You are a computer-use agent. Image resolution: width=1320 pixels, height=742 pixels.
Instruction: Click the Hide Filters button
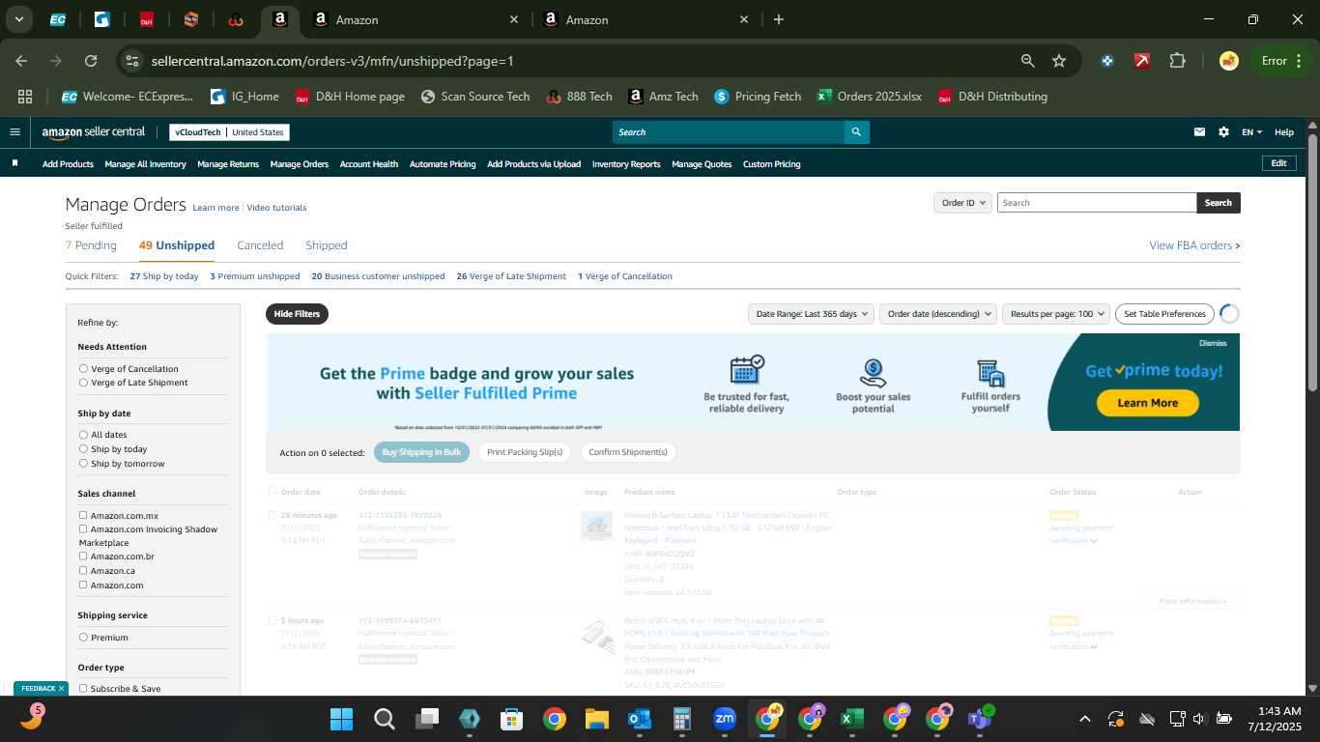297,314
